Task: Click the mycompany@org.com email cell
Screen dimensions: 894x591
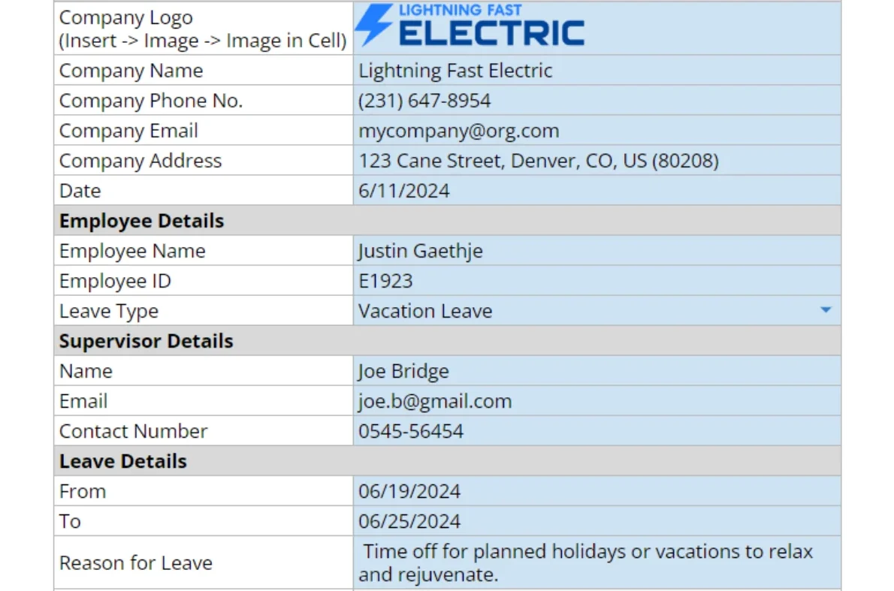Action: (597, 131)
